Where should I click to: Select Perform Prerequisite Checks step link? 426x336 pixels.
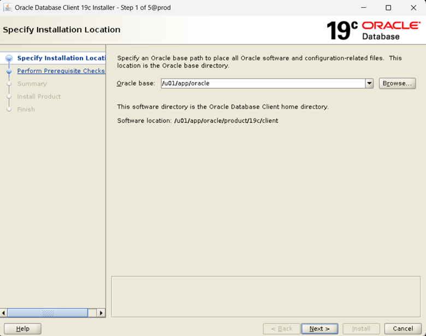[x=61, y=71]
